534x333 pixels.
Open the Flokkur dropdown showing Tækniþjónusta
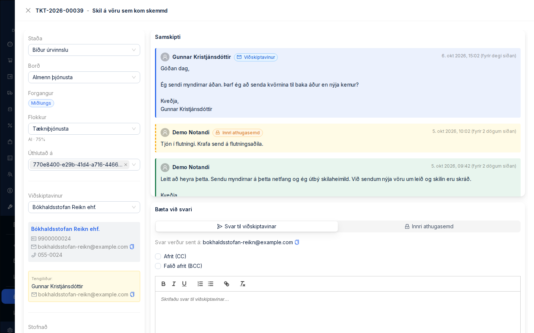coord(84,129)
